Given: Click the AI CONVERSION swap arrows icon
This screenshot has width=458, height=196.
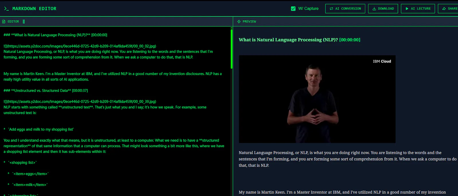Looking at the screenshot, I should coord(331,9).
